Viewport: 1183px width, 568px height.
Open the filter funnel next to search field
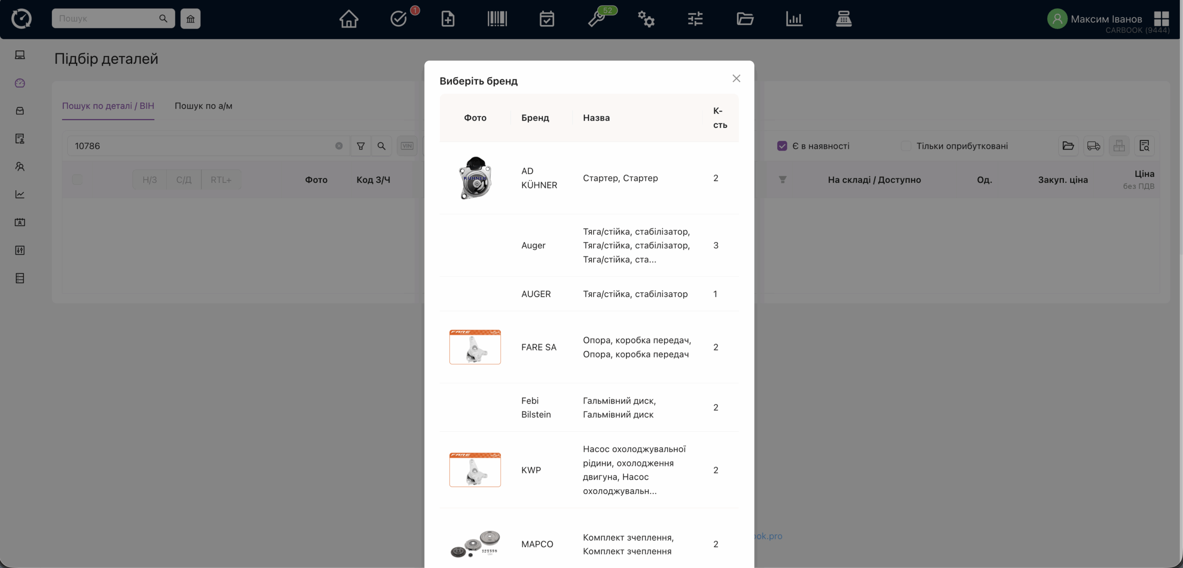(x=360, y=146)
